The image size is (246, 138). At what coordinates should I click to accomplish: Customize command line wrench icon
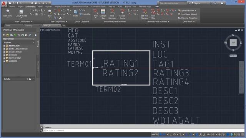[x=42, y=131]
